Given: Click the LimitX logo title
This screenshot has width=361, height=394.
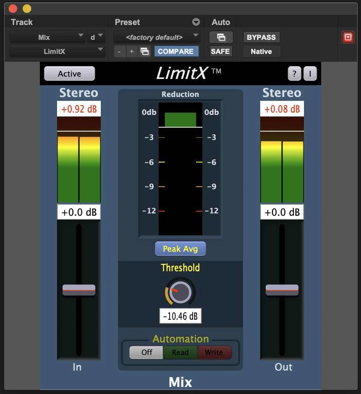Looking at the screenshot, I should (x=188, y=73).
